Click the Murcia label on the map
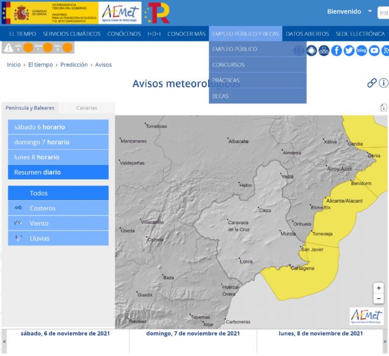The width and height of the screenshot is (389, 356). pos(287,234)
